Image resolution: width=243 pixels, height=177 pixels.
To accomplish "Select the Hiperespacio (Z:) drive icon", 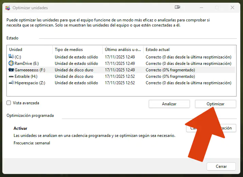I will (x=11, y=83).
